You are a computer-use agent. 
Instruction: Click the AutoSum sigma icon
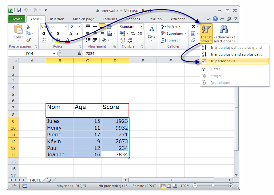tap(193, 27)
